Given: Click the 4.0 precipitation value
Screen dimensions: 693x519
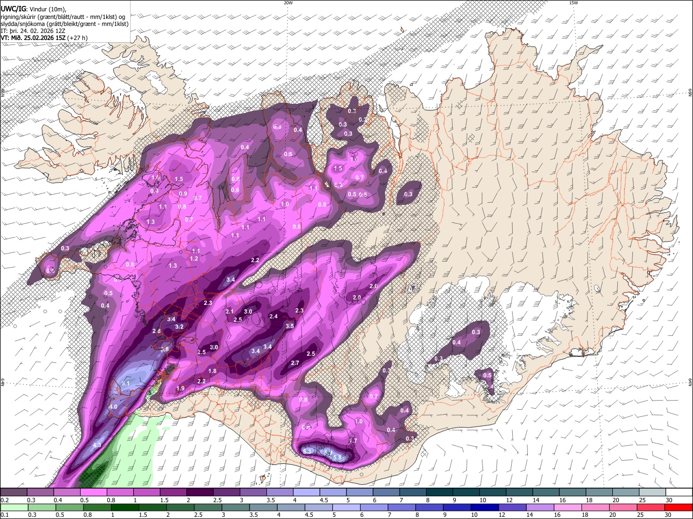Looking at the screenshot, I should 114,407.
